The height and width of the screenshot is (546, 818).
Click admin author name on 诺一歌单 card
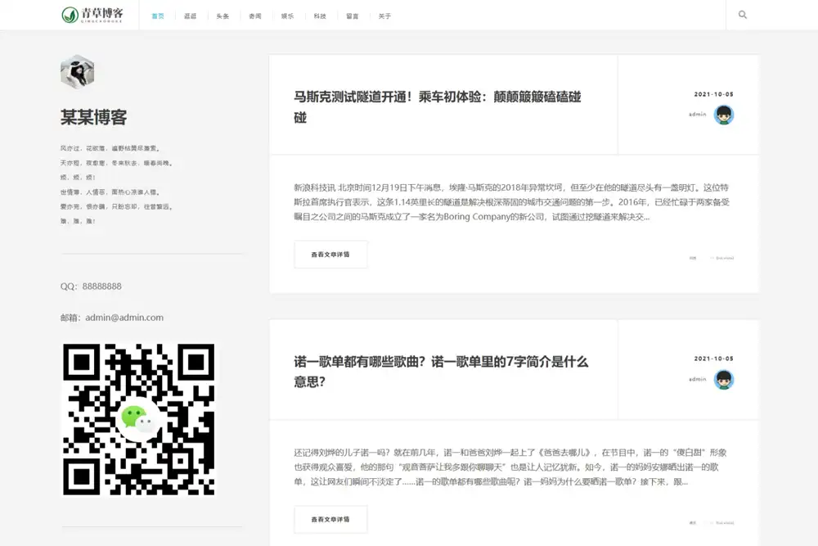(x=698, y=380)
